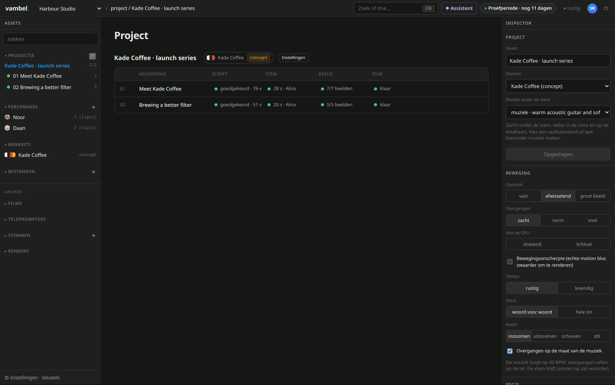This screenshot has width=615, height=385.
Task: Click Noor's avatar thumbnail
Action: coord(7,117)
